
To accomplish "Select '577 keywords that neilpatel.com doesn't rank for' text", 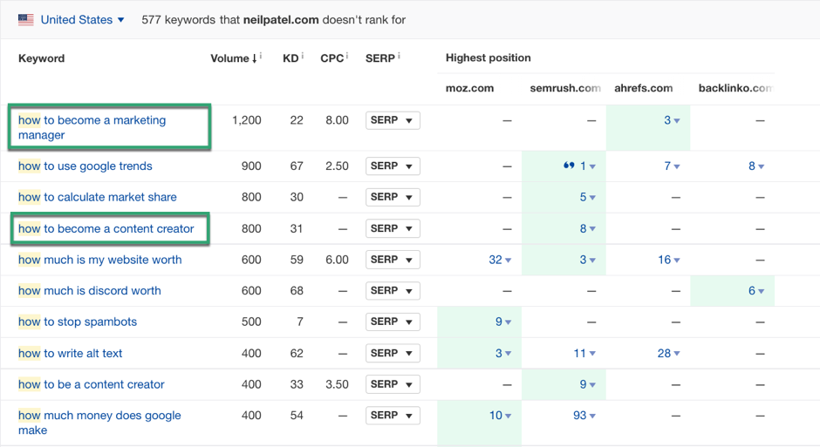I will pyautogui.click(x=274, y=20).
